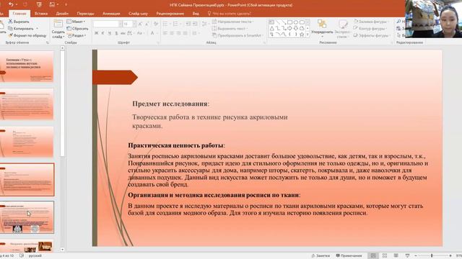Click the Undo arrow in quick access toolbar
Image resolution: width=462 pixels, height=259 pixels.
point(11,4)
